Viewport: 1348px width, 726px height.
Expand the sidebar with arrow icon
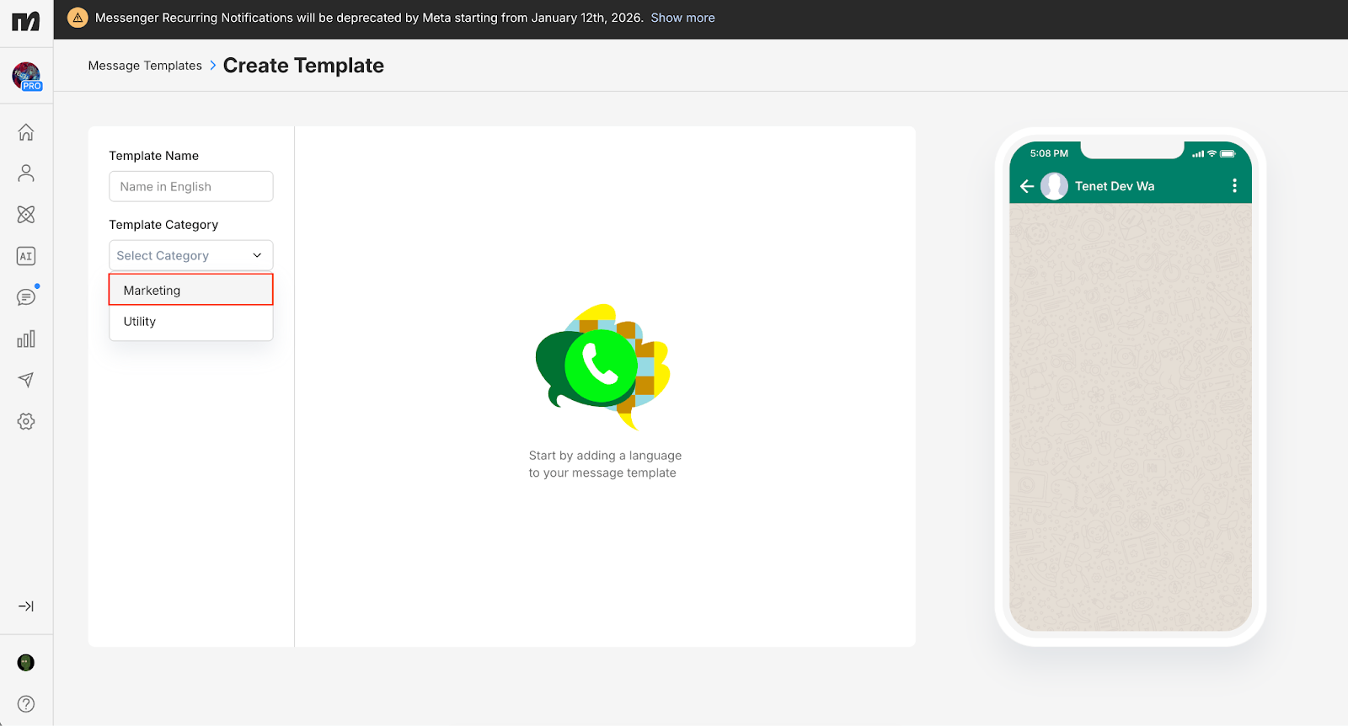pos(26,606)
